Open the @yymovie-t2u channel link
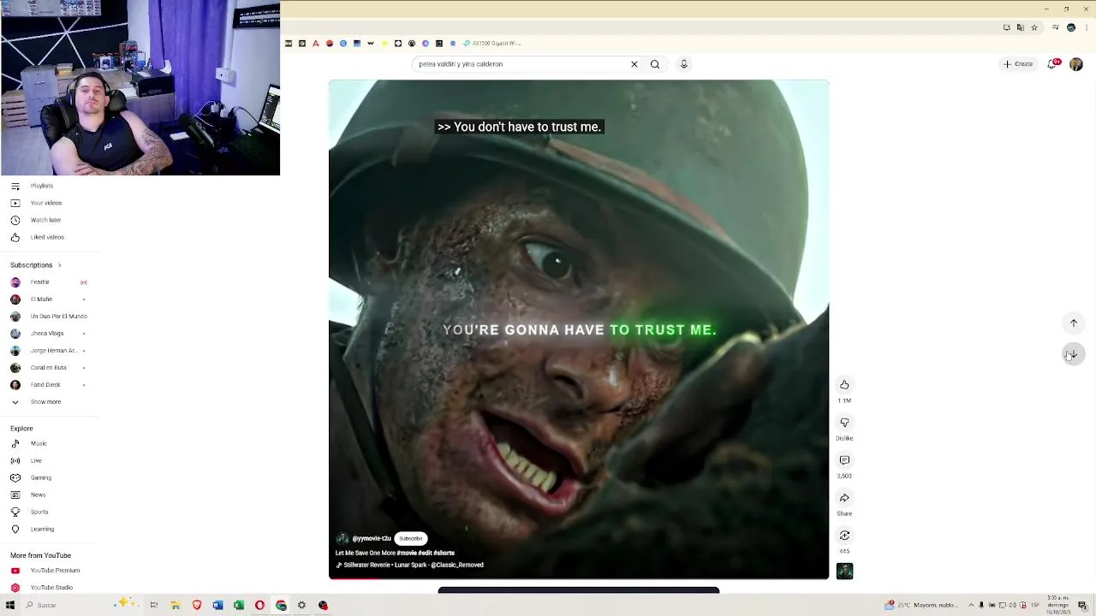This screenshot has height=616, width=1096. [372, 538]
